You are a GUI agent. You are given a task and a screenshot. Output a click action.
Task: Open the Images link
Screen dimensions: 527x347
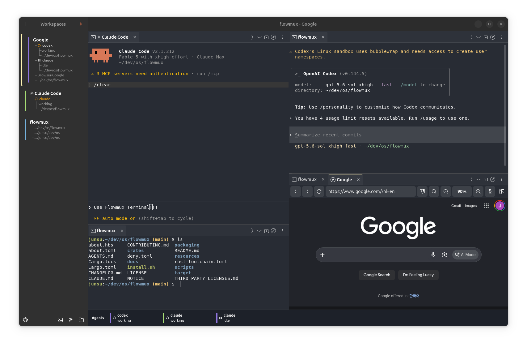point(471,206)
